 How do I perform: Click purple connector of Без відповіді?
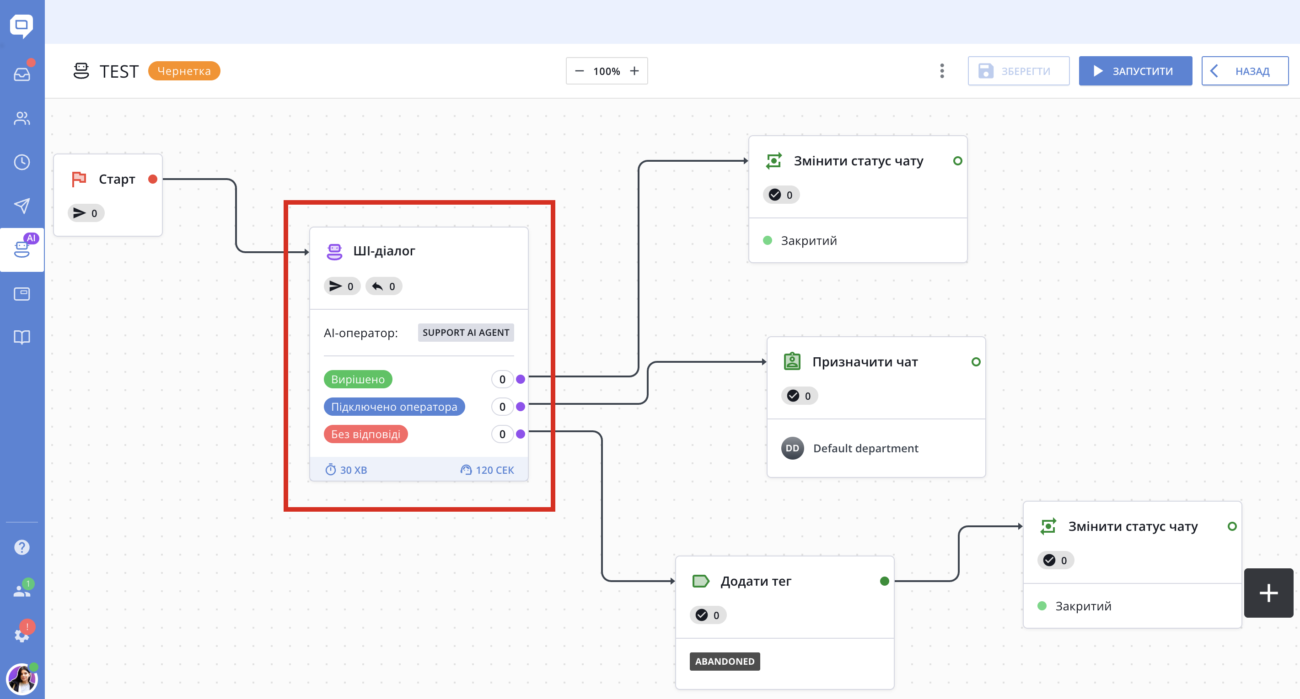click(520, 434)
